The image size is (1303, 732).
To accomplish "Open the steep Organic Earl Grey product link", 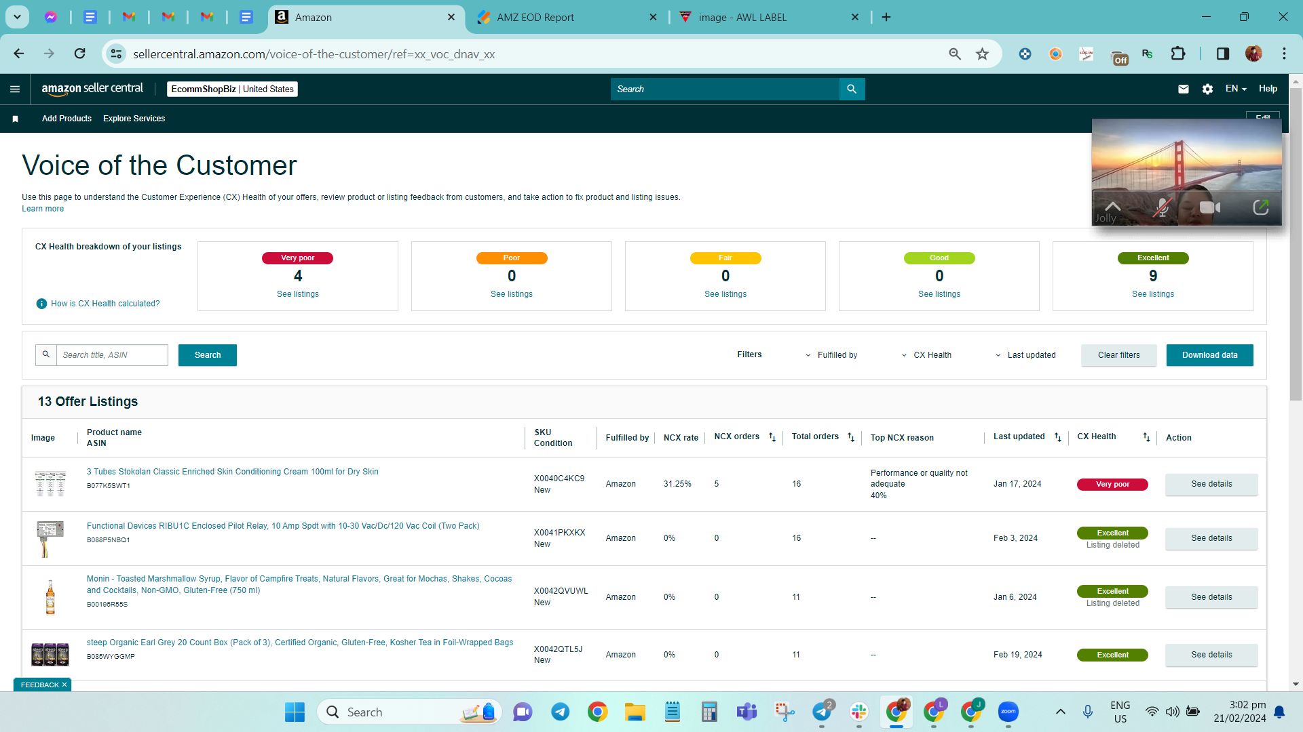I will (x=300, y=643).
